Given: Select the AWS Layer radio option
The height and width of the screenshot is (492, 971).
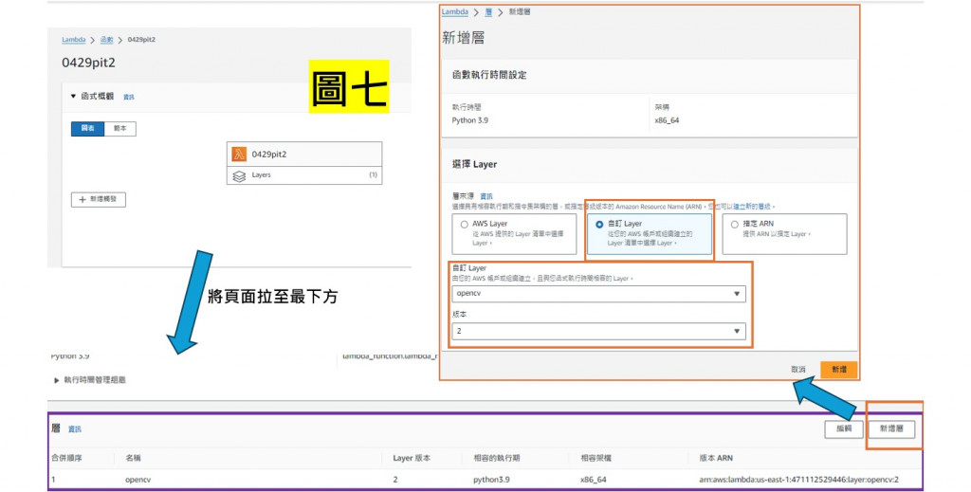Looking at the screenshot, I should pos(464,225).
